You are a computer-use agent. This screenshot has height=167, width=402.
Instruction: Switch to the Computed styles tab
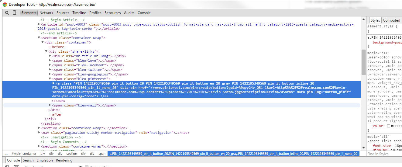[x=391, y=20]
